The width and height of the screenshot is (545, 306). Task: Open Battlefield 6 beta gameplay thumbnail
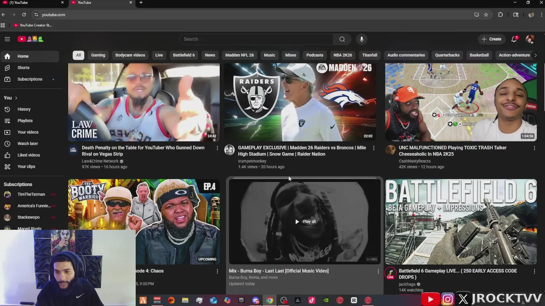[461, 221]
